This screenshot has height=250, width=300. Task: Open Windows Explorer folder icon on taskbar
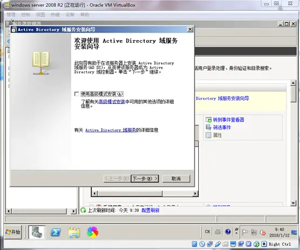(x=74, y=233)
